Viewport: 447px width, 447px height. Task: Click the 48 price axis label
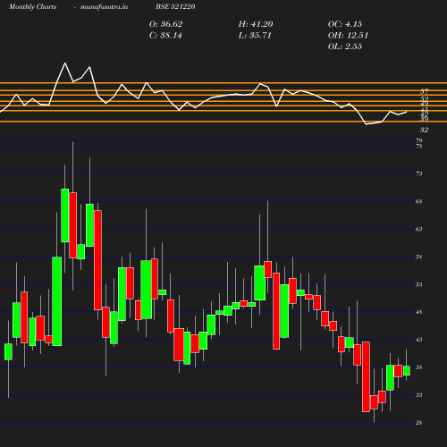point(419,312)
